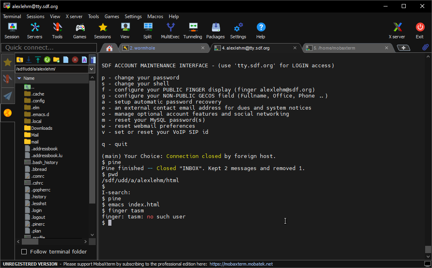Viewport: 432px width, 268px height.
Task: Enable Follow terminal folder checkbox
Action: (x=24, y=251)
